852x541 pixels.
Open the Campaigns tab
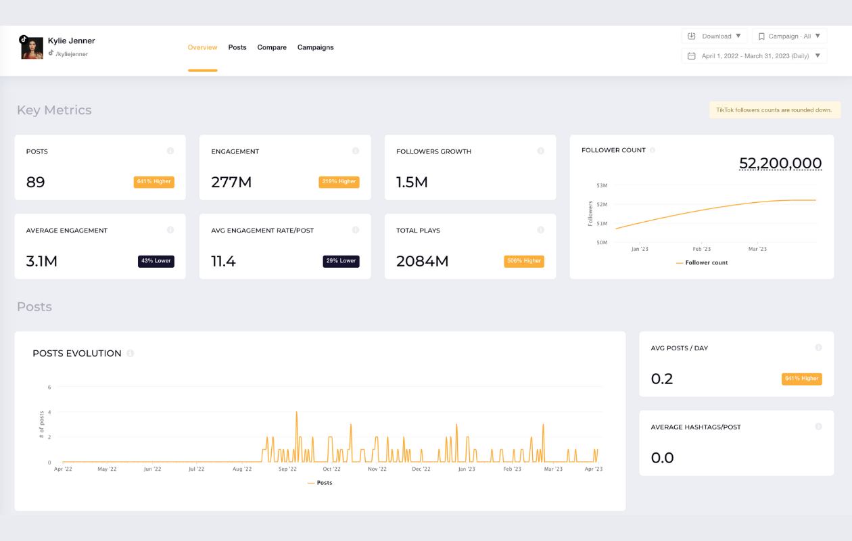[x=316, y=47]
